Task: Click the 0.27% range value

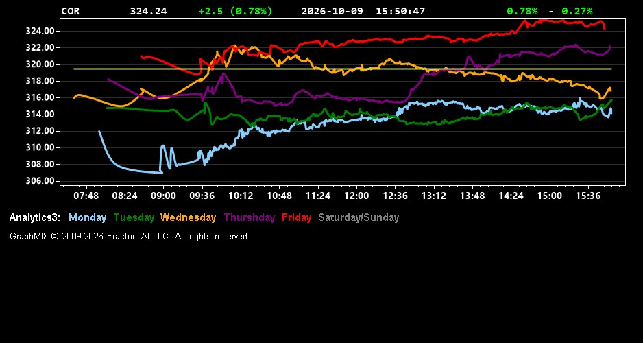Action: click(577, 11)
